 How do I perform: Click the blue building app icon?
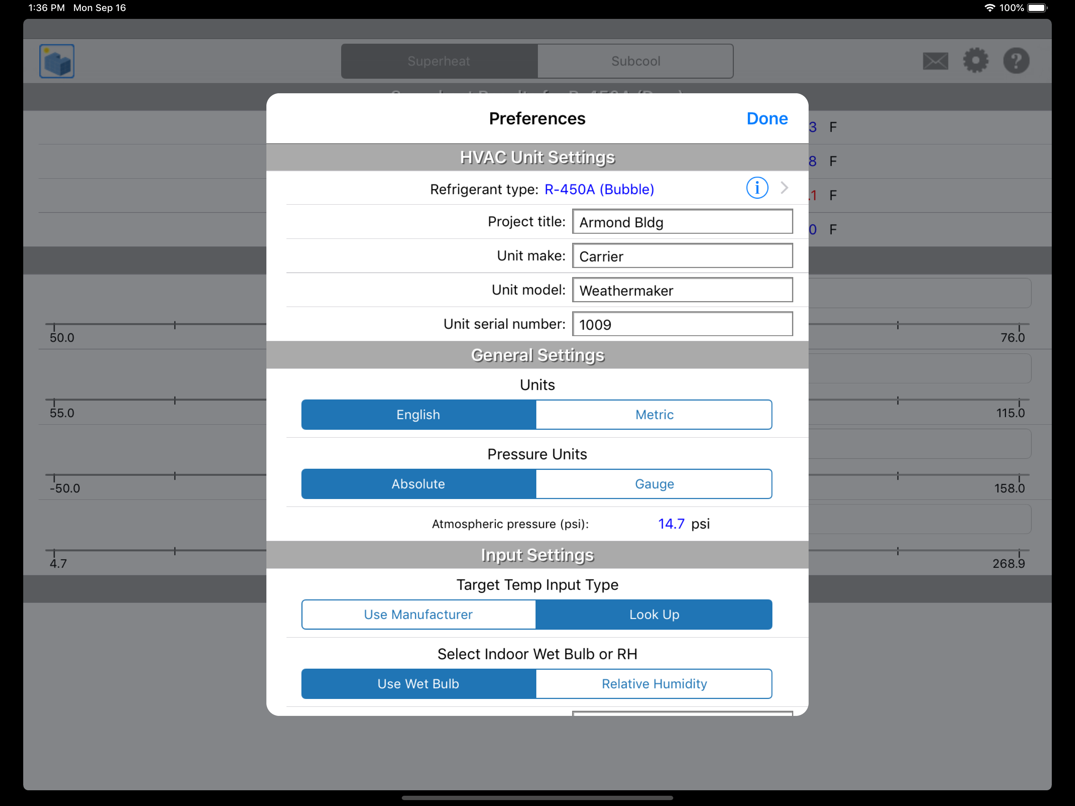pyautogui.click(x=57, y=61)
